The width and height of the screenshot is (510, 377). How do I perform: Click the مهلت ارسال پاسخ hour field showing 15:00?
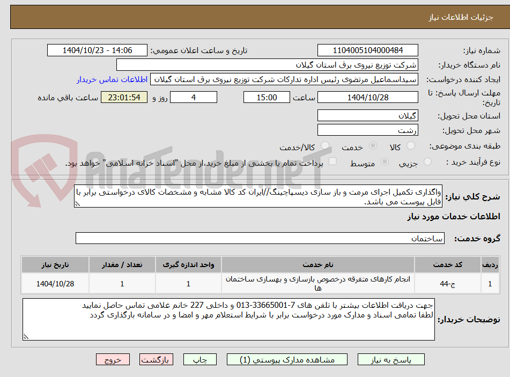click(267, 97)
